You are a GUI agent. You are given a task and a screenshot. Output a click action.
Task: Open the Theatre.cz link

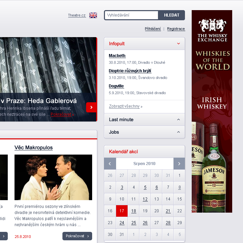[77, 15]
